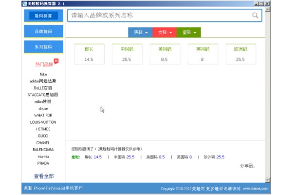The width and height of the screenshot is (292, 195).
Task: Click the app icon in title bar
Action: (x=25, y=3)
